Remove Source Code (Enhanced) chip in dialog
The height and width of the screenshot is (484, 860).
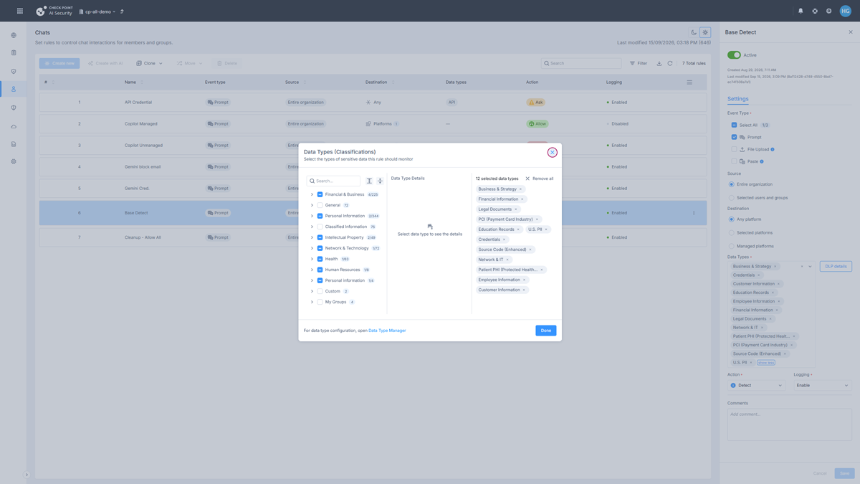(x=530, y=250)
